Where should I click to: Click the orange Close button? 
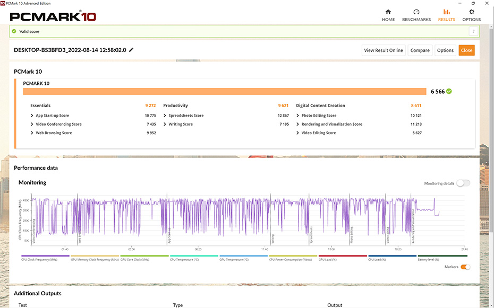466,50
